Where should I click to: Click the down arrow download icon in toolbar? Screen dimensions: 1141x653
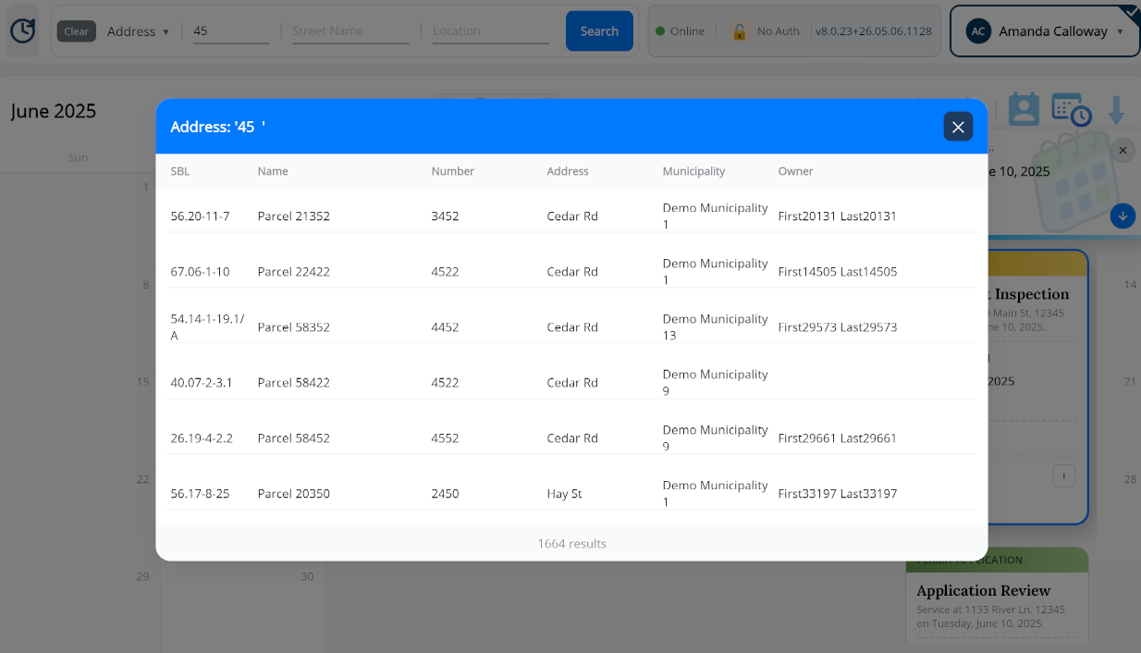1116,110
